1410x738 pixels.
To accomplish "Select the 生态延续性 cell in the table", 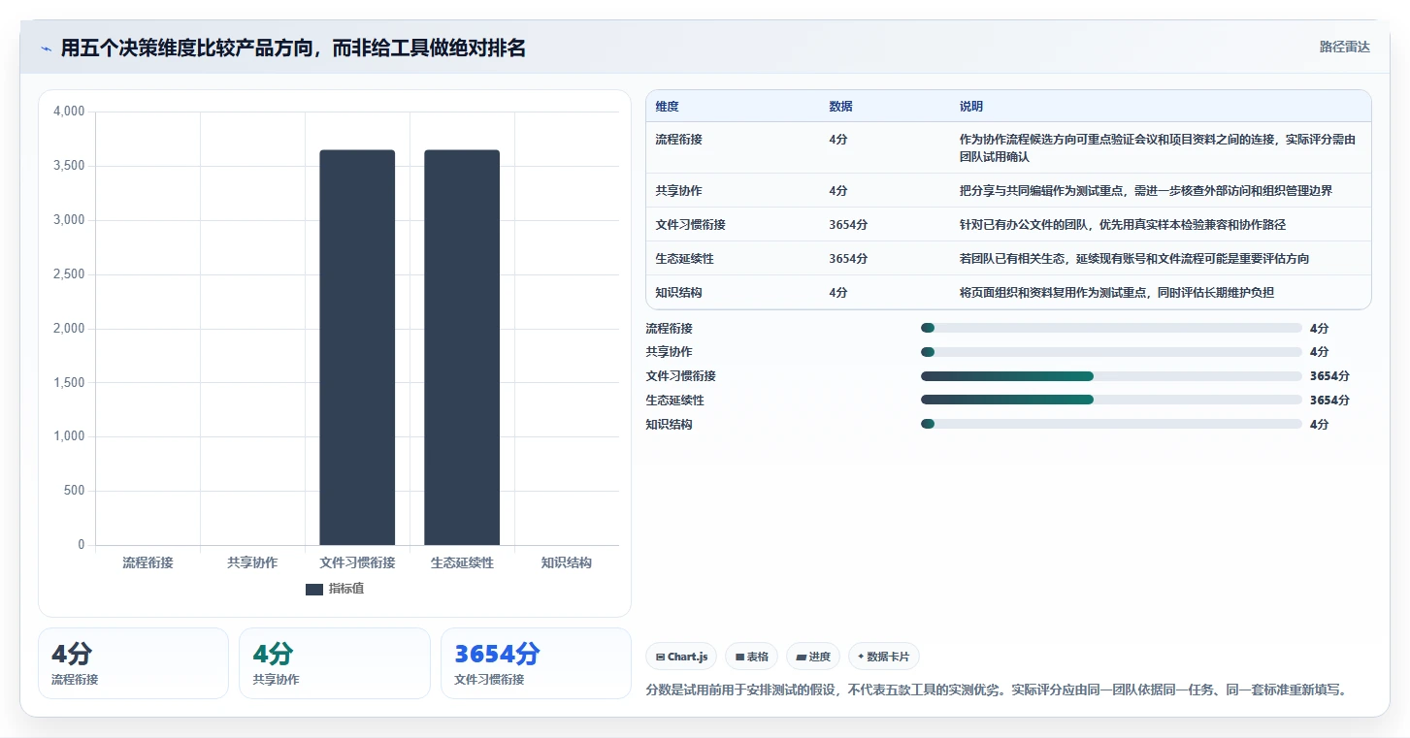I will [x=684, y=259].
